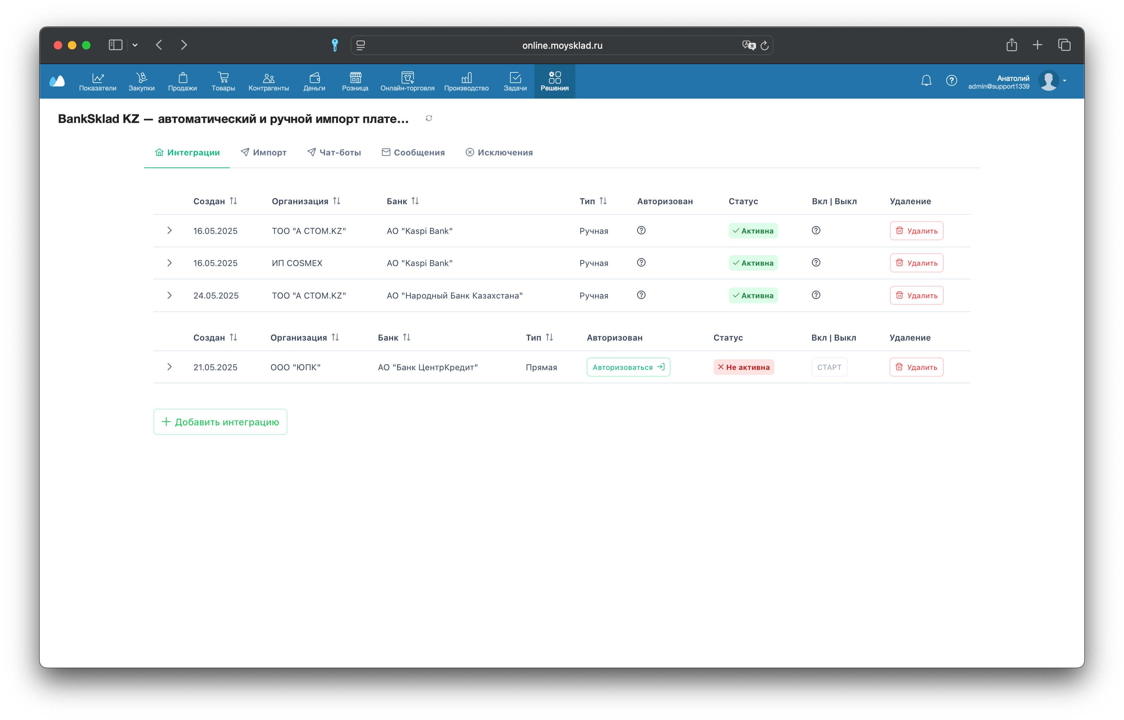Open the password manager key icon
1124x720 pixels.
335,45
